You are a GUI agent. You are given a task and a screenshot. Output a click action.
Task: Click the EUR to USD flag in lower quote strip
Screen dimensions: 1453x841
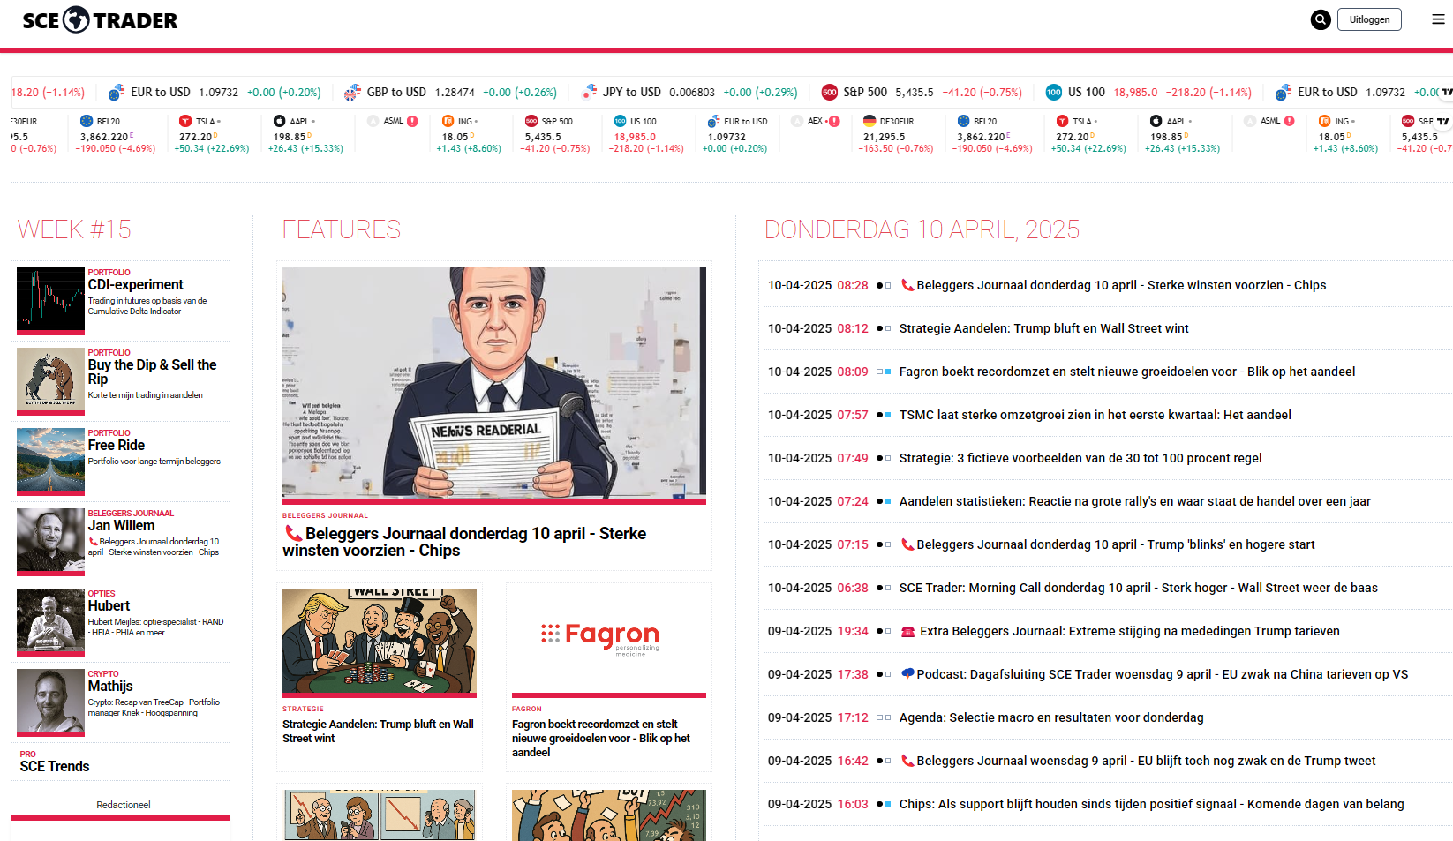713,121
